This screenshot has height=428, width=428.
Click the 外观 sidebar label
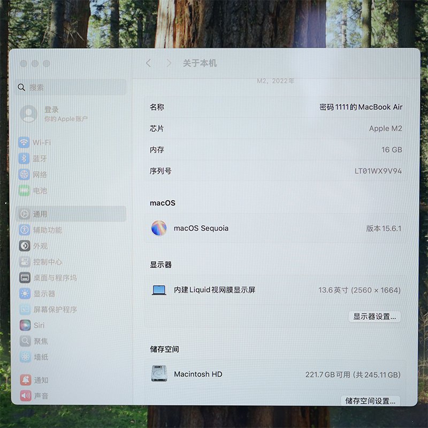pyautogui.click(x=41, y=246)
